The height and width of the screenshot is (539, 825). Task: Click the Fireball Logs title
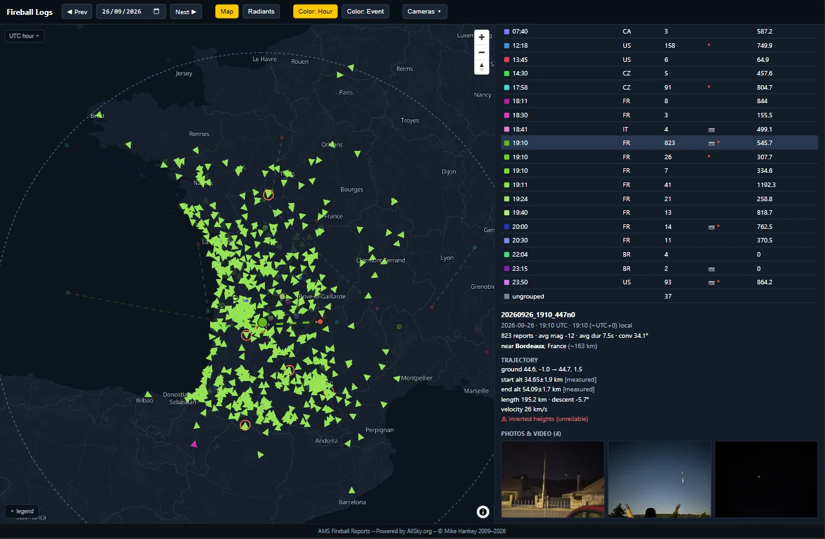(x=30, y=12)
